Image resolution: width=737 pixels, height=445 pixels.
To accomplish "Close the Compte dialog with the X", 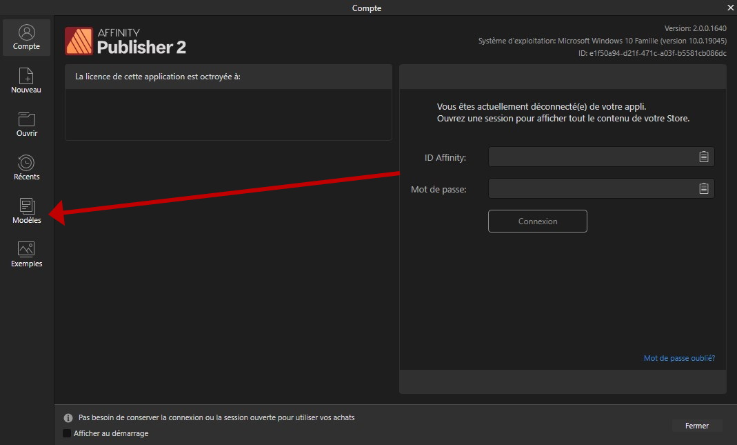I will [731, 8].
